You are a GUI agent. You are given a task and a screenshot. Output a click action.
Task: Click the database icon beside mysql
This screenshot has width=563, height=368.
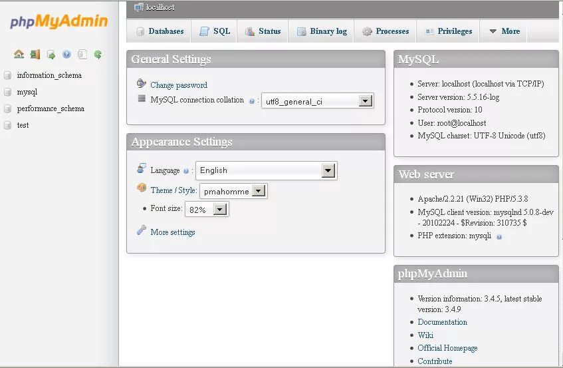pos(7,92)
